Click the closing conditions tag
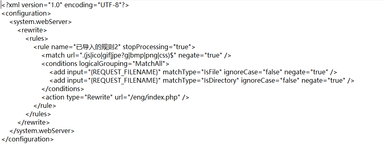 (63, 89)
